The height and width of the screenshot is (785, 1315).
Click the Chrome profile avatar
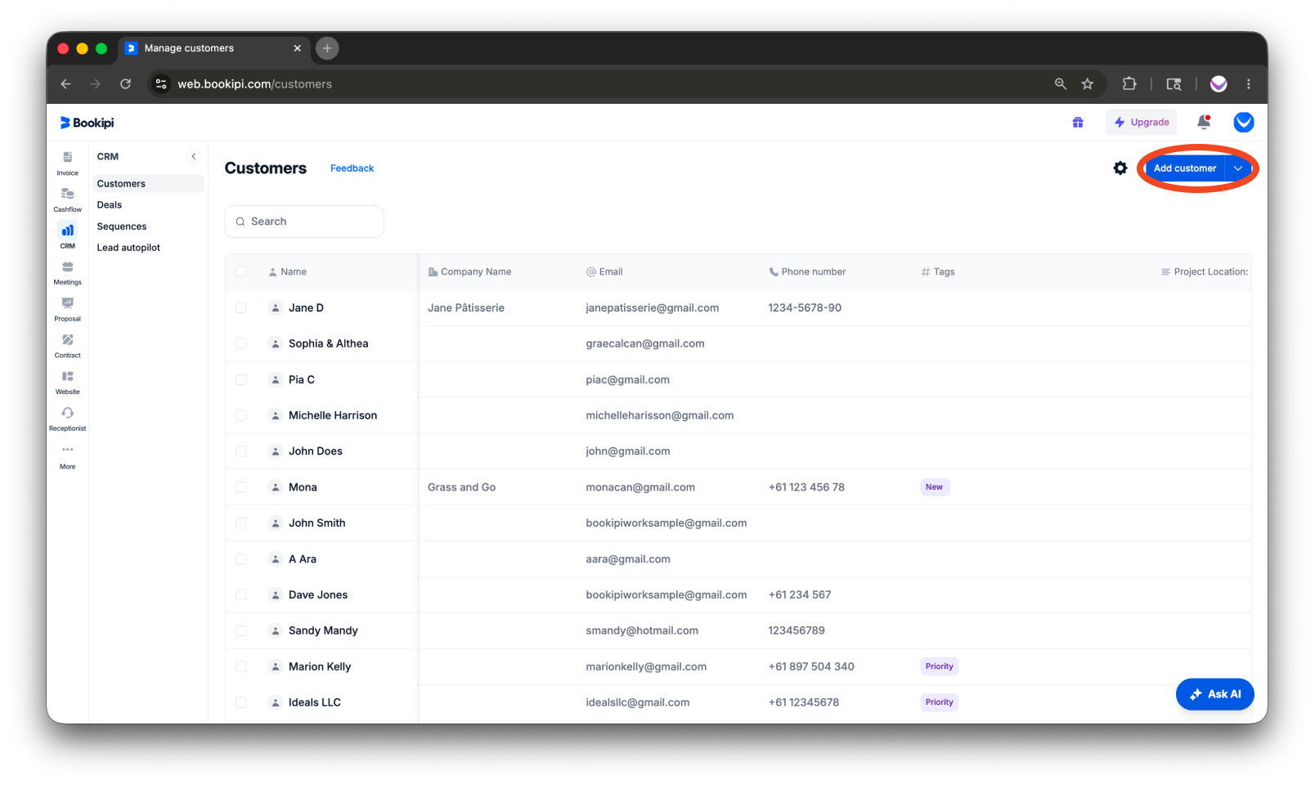pyautogui.click(x=1219, y=83)
